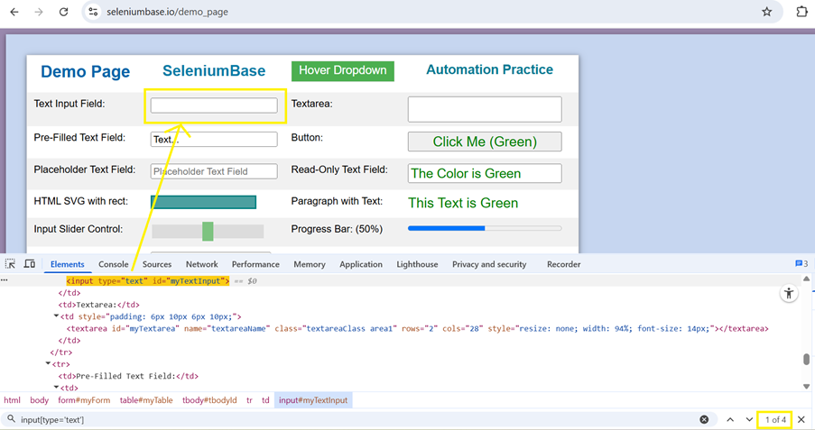Click the Hover Dropdown green button

click(343, 70)
